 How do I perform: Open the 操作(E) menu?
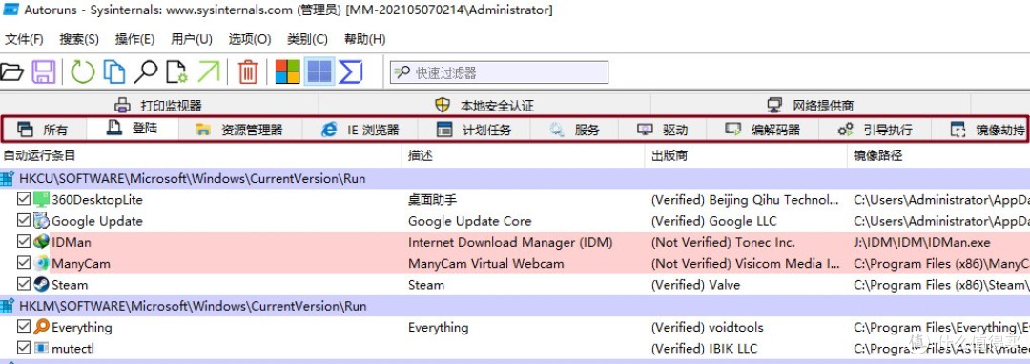[134, 39]
